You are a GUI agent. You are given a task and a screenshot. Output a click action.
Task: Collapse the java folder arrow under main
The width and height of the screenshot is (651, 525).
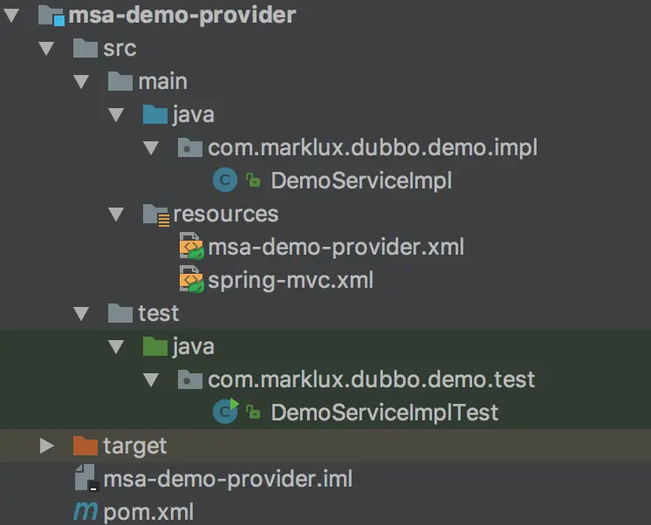116,114
